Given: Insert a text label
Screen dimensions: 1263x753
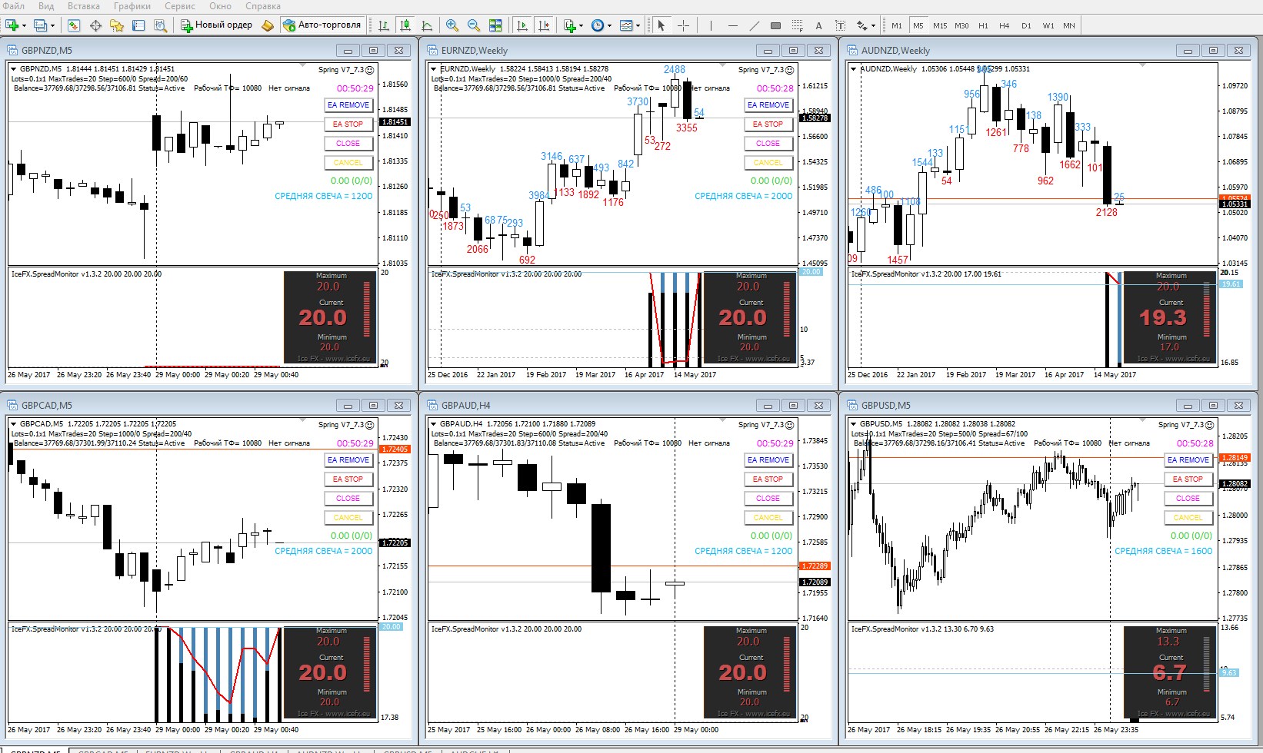Looking at the screenshot, I should coord(840,25).
